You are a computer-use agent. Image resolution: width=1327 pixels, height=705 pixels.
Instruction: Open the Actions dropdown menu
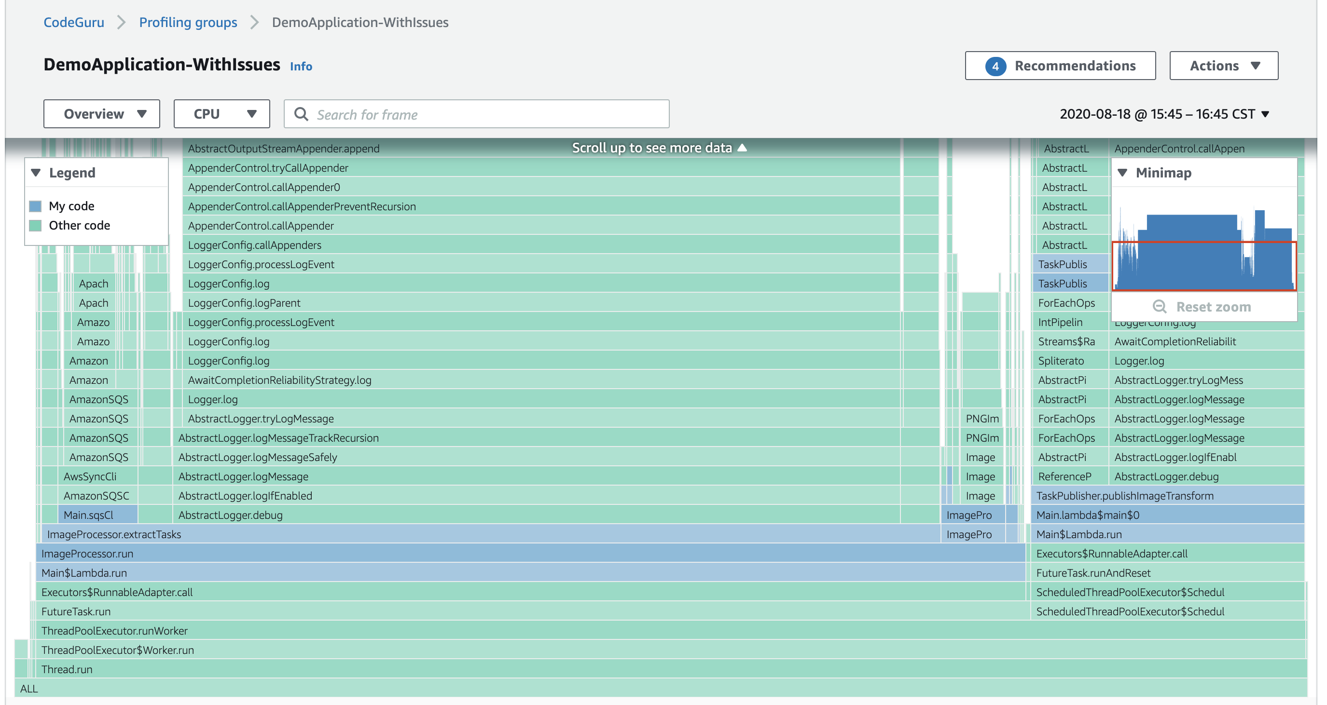[1223, 66]
